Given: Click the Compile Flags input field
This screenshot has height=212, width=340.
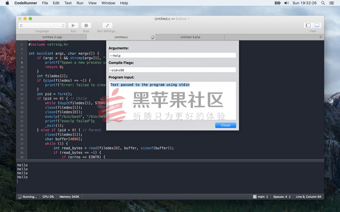Looking at the screenshot, I should coord(172,70).
